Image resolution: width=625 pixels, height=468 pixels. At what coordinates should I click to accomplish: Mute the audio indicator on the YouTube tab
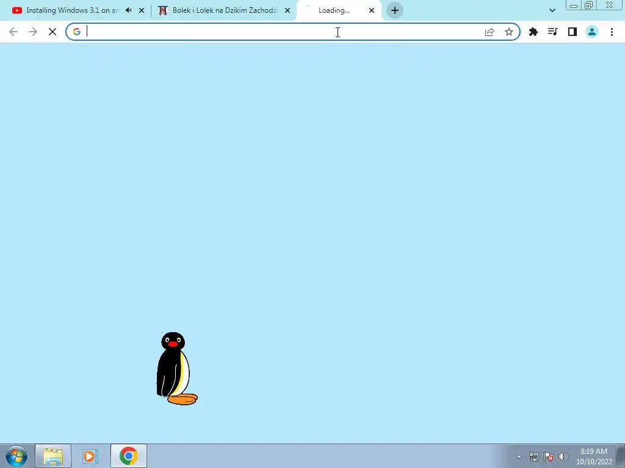click(x=128, y=10)
